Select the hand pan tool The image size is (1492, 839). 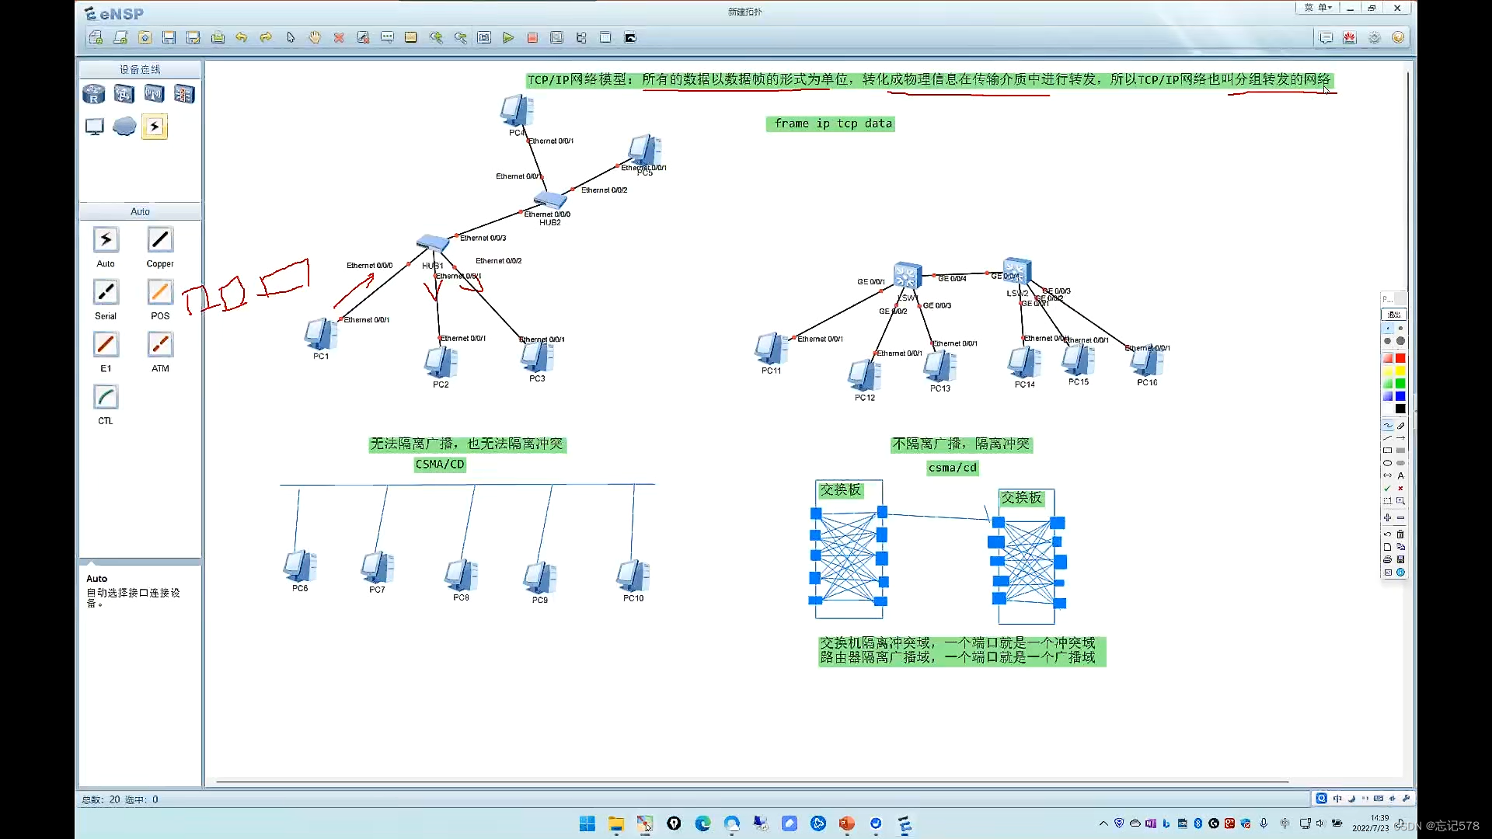click(x=315, y=37)
